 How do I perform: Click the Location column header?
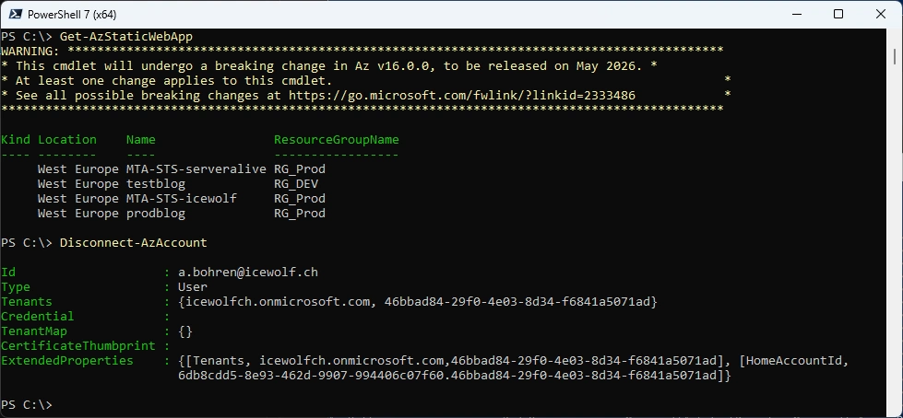(x=67, y=140)
